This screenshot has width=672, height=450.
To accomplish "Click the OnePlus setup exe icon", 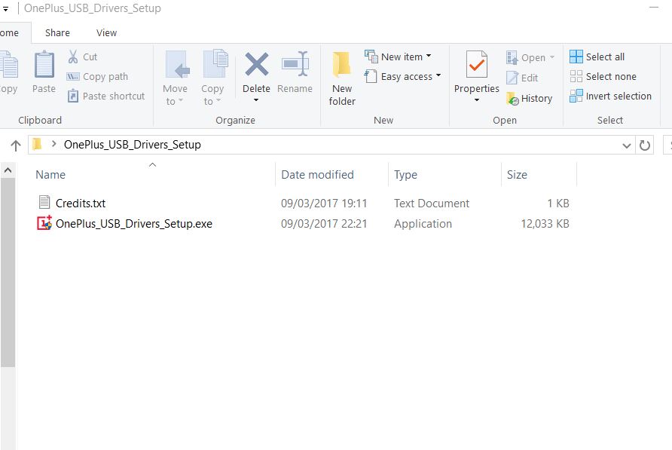I will pyautogui.click(x=44, y=222).
